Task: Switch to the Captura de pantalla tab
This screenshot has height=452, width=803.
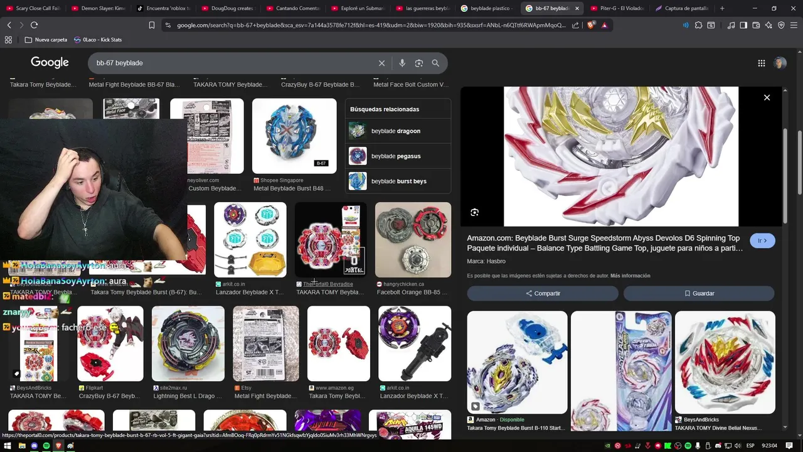Action: coord(682,8)
